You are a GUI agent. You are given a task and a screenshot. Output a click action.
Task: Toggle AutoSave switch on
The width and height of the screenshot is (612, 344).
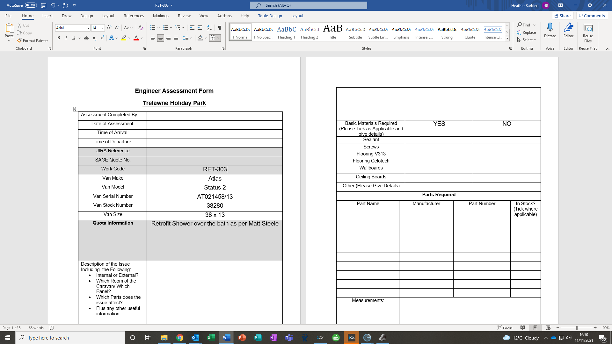click(x=31, y=5)
